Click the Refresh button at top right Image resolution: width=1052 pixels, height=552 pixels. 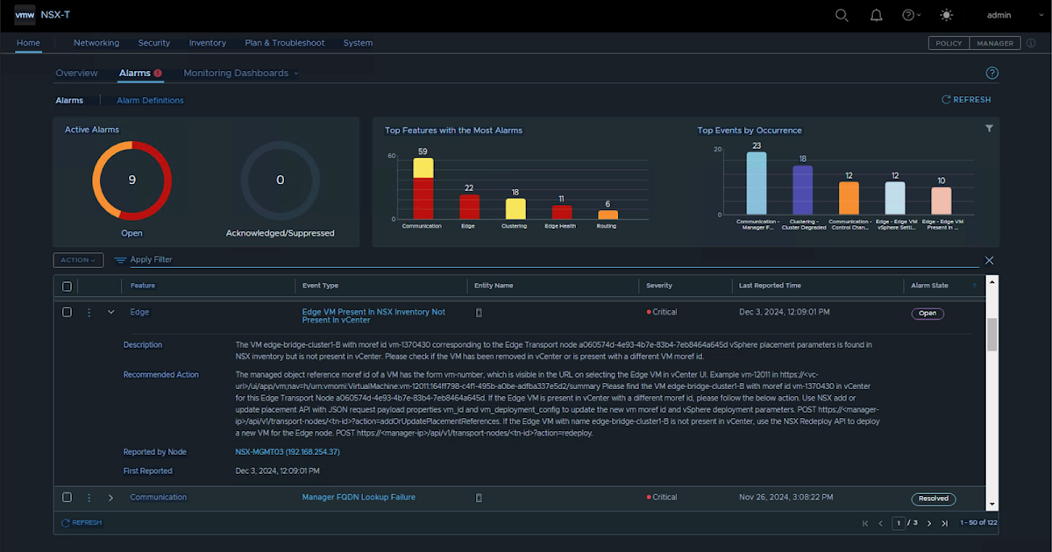pyautogui.click(x=966, y=100)
